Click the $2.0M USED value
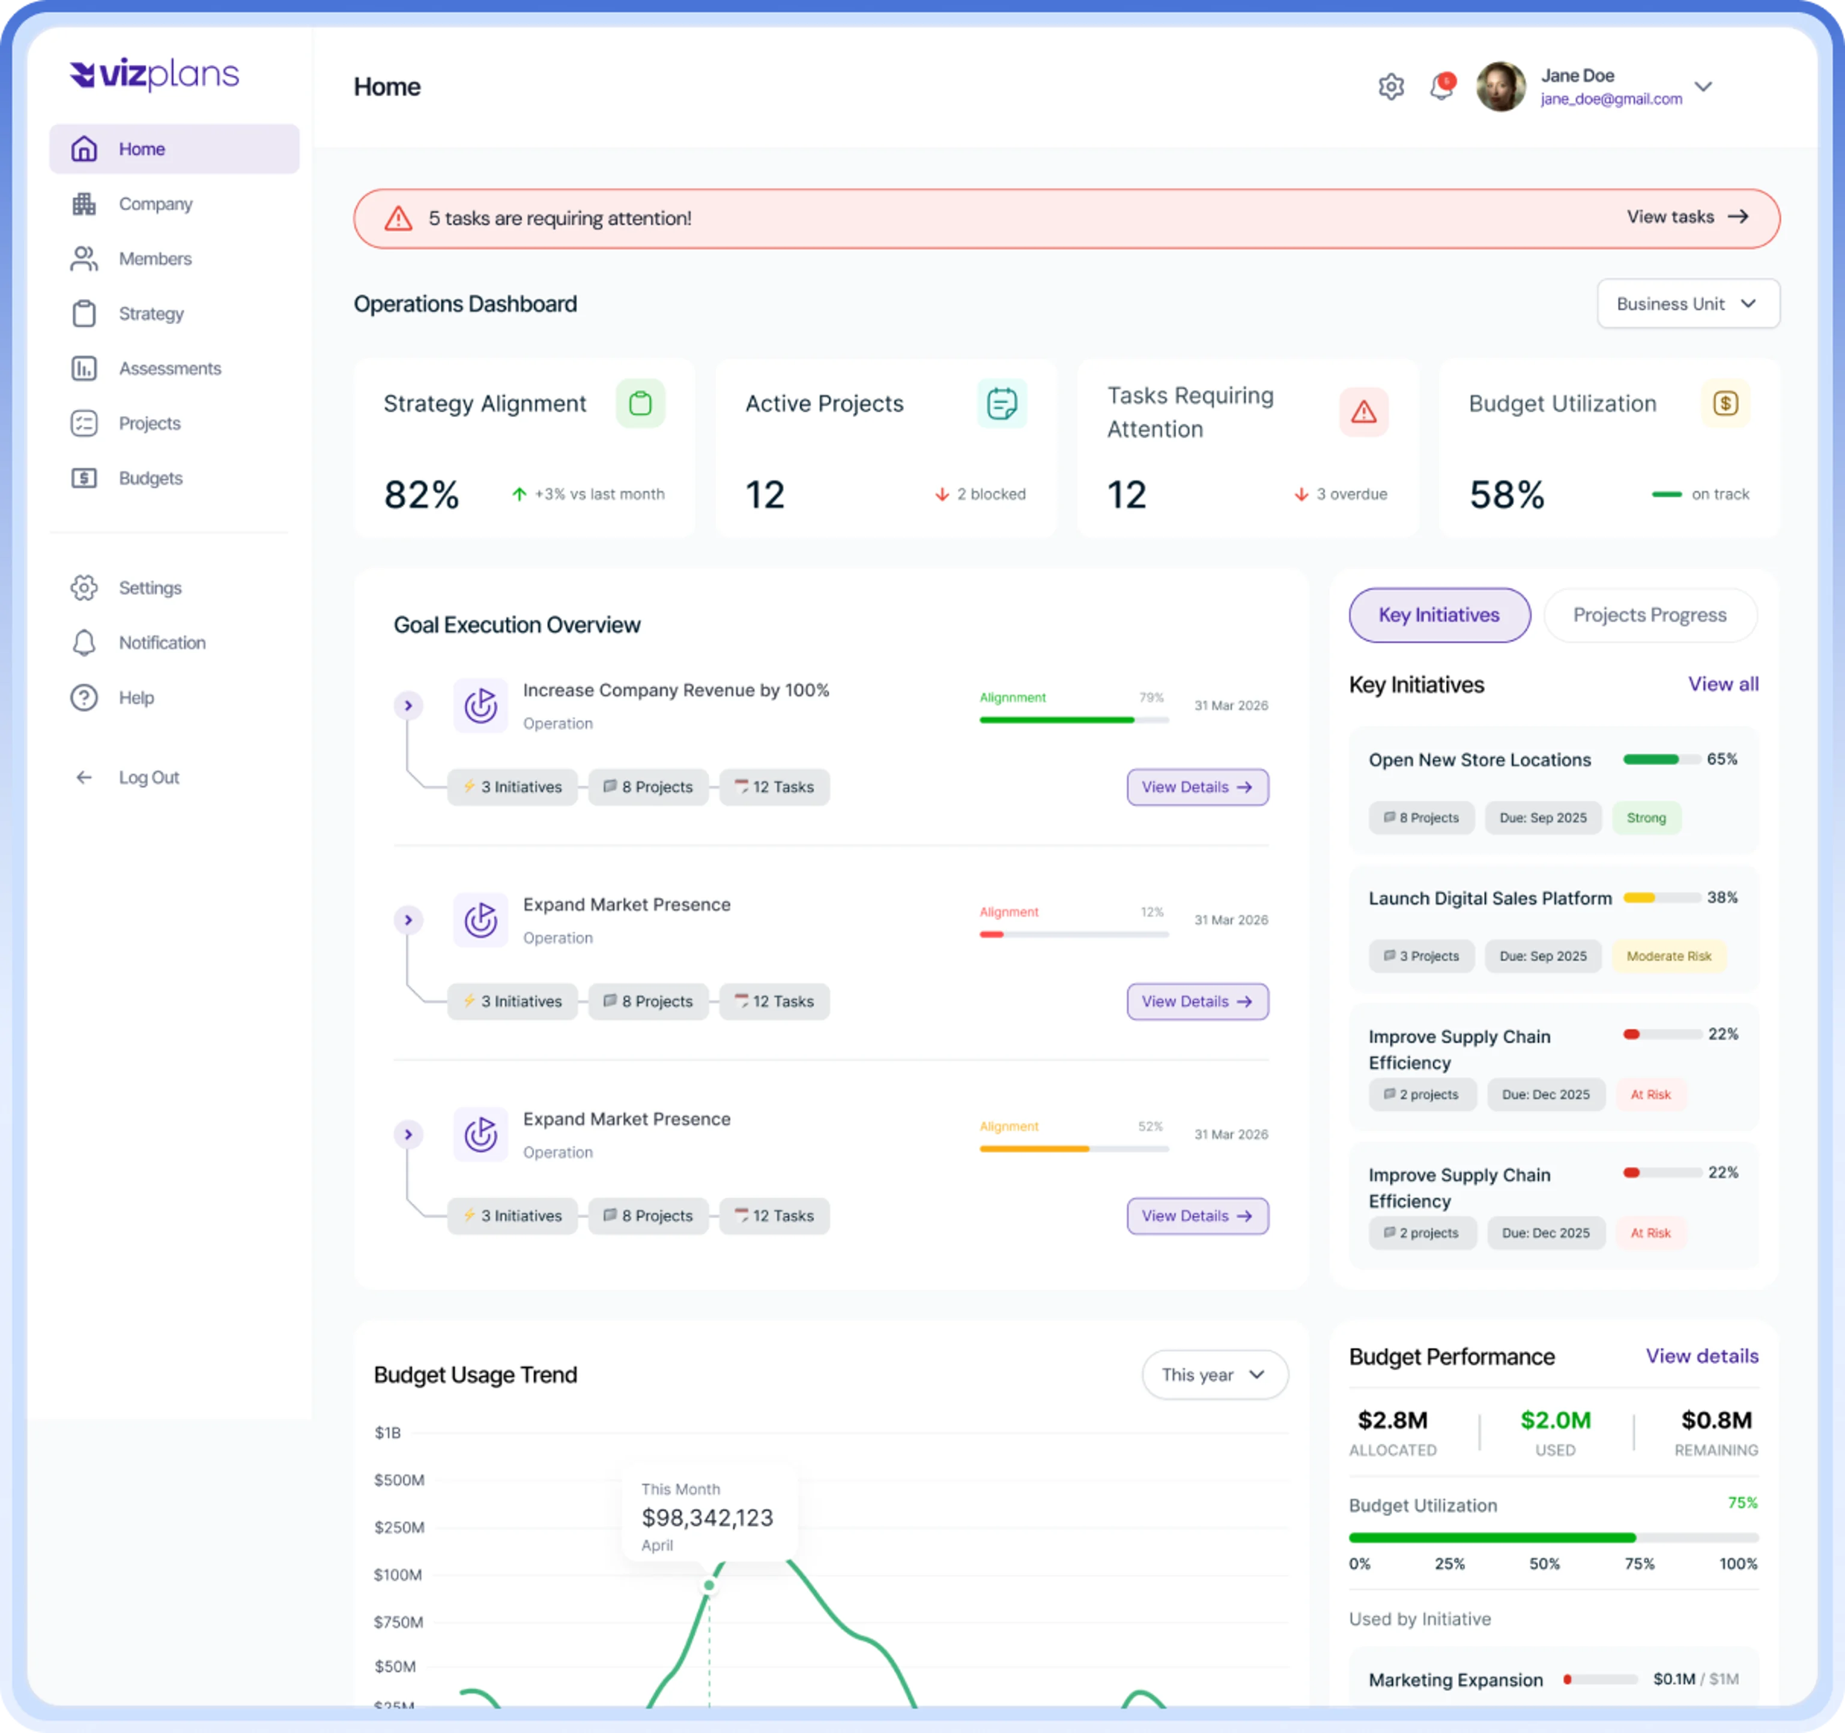 click(1554, 1420)
